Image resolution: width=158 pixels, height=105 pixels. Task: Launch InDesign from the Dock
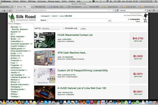pyautogui.click(x=92, y=102)
